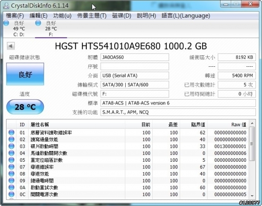Screen dimensions: 262x206
Task: Open the 磁碟(D) menu
Action: point(122,16)
